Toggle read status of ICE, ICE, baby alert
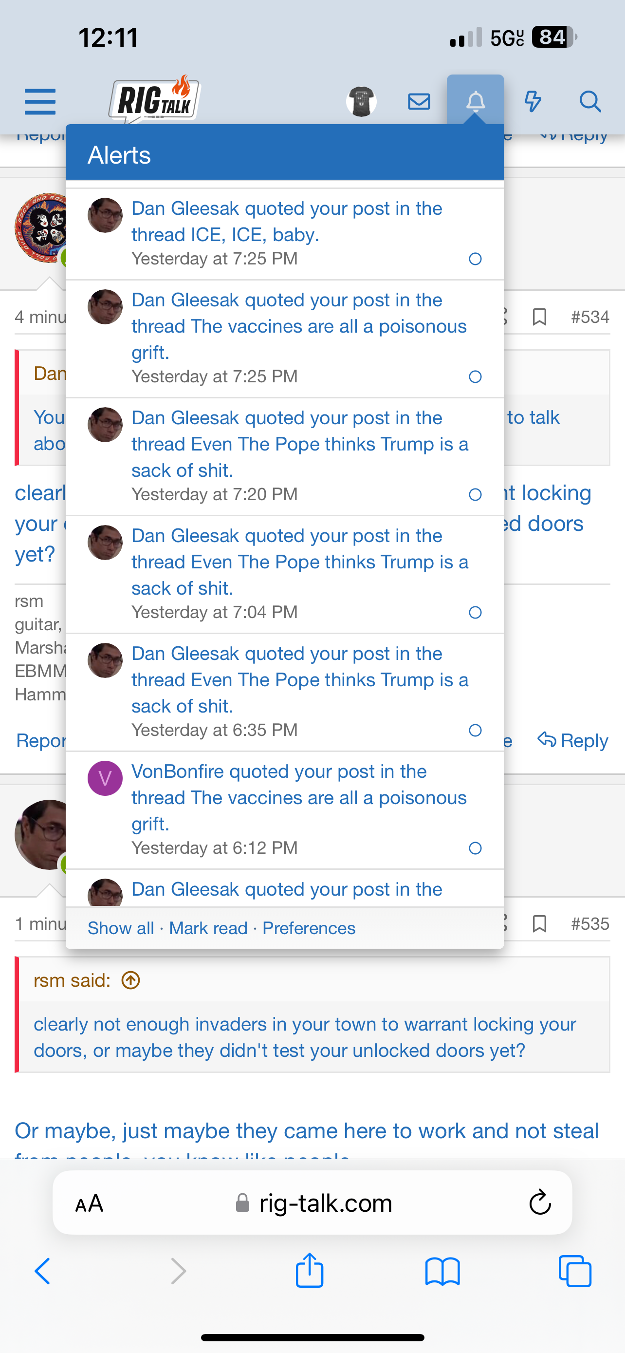The width and height of the screenshot is (625, 1353). 475,259
